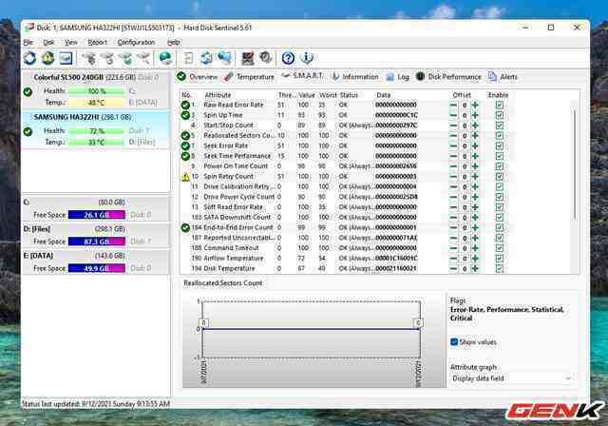Select the Power On Time Count row

(x=237, y=166)
